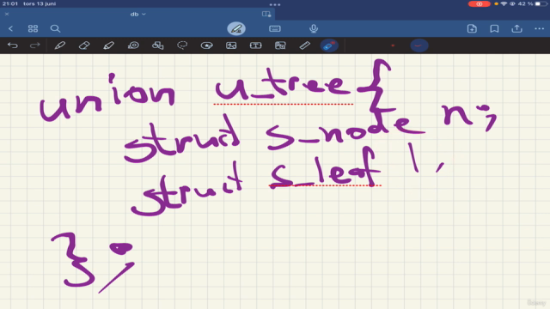The image size is (550, 309).
Task: Add a text box
Action: [256, 45]
